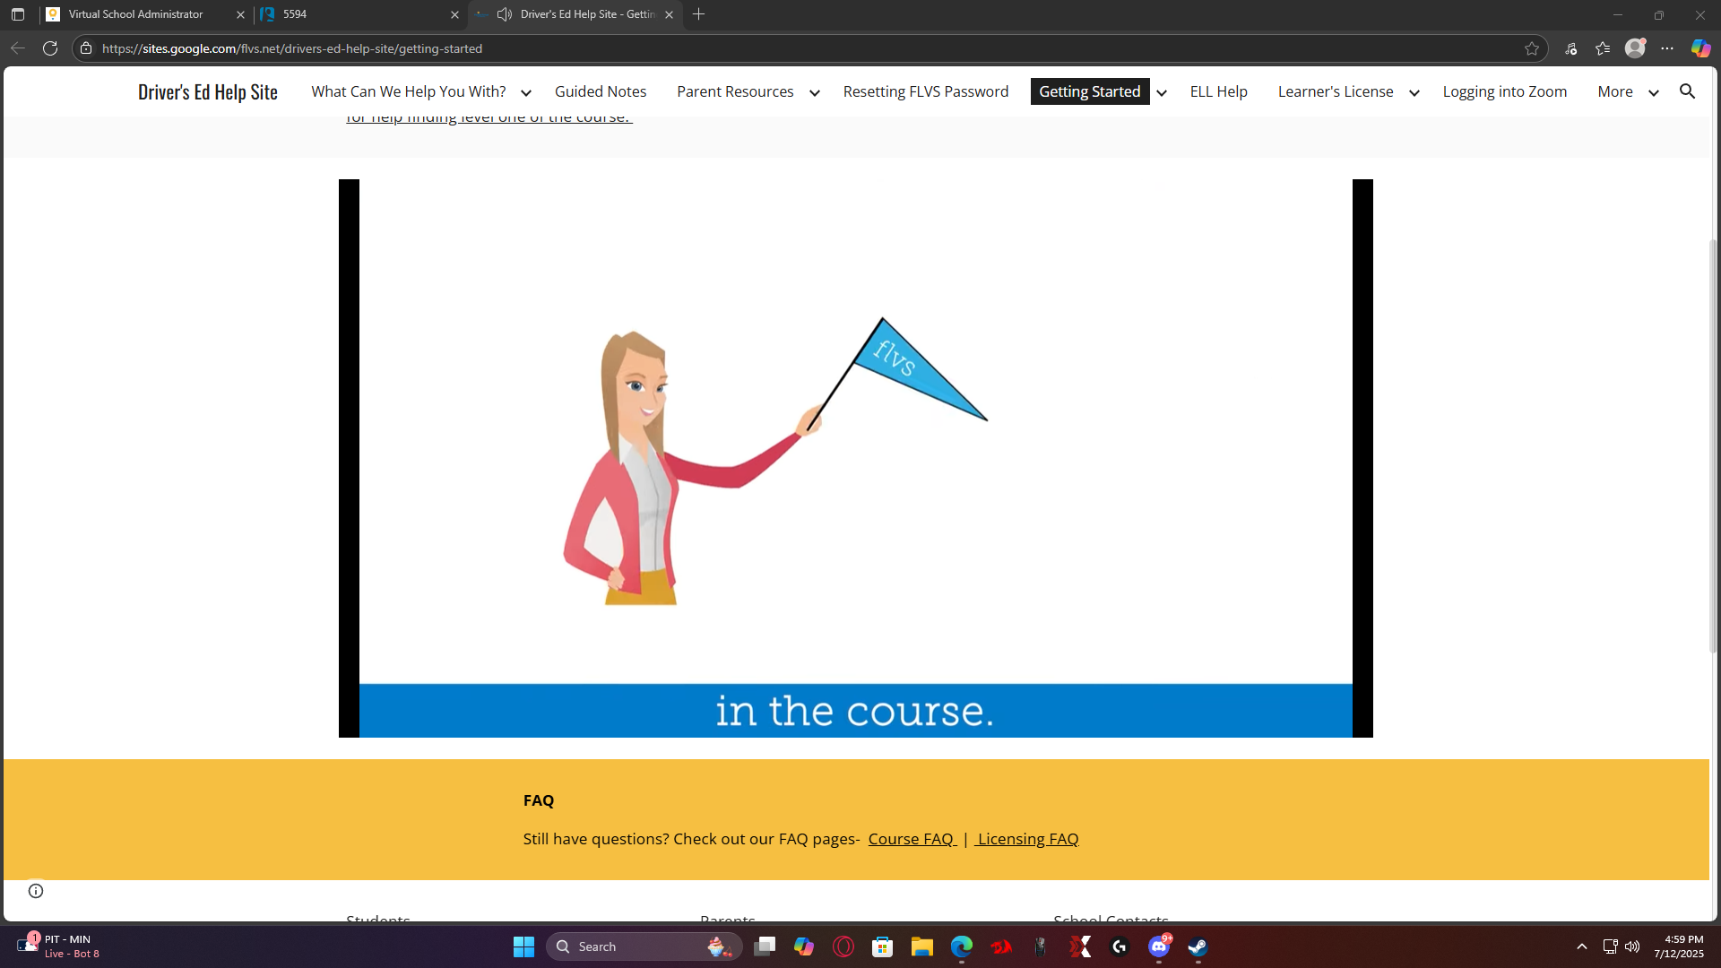1721x968 pixels.
Task: Open the browser profile avatar
Action: click(x=1635, y=48)
